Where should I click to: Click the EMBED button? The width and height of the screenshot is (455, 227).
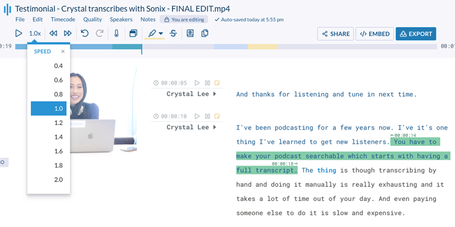374,34
